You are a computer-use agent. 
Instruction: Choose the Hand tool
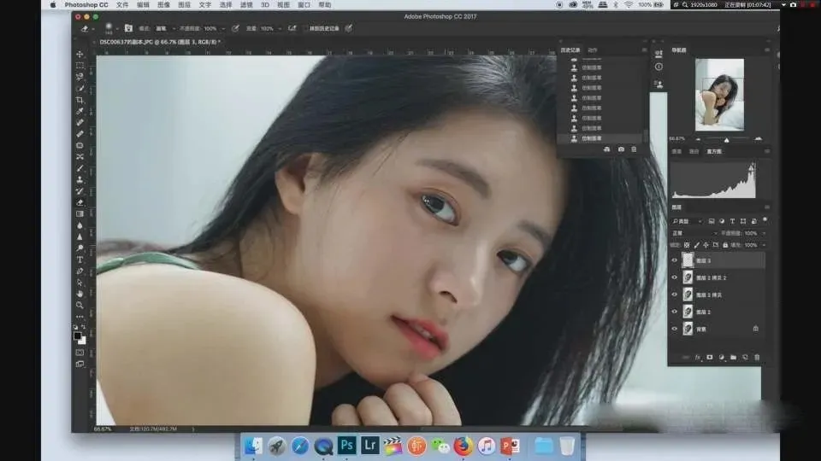(80, 294)
